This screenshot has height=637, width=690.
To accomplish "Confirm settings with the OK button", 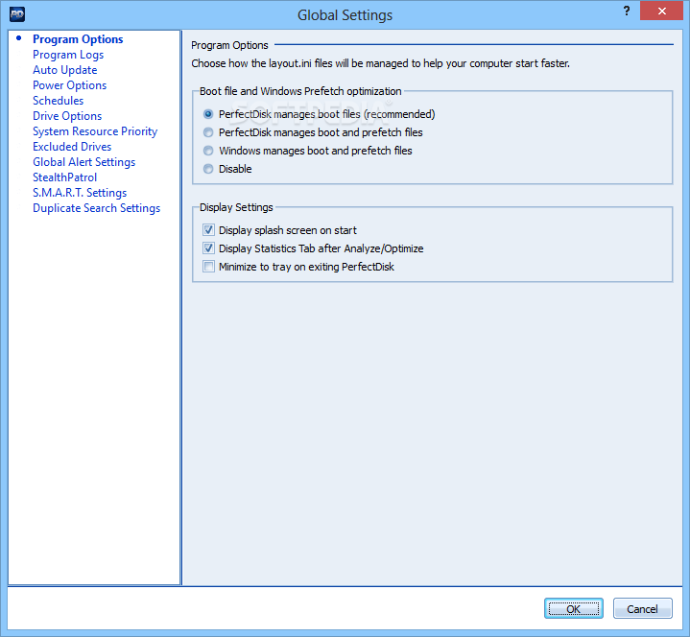I will [x=573, y=608].
